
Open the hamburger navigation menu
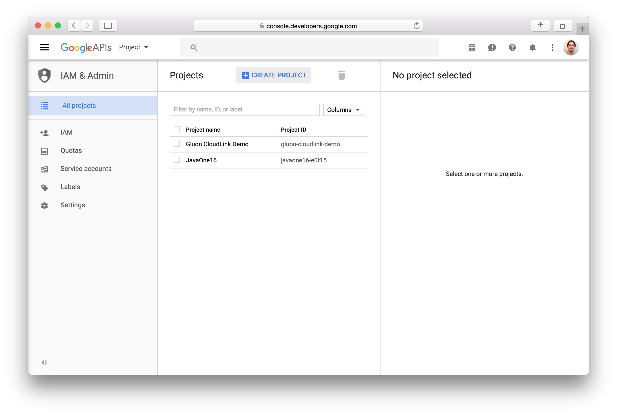tap(44, 47)
